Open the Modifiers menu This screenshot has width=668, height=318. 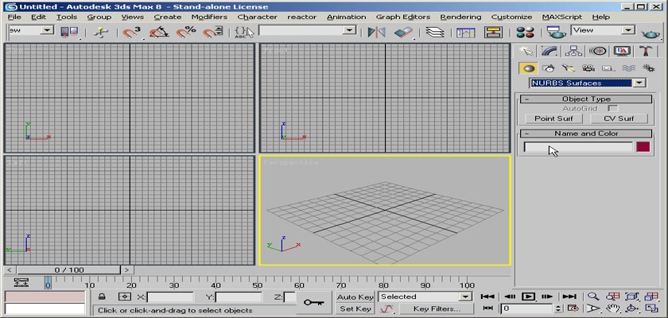209,17
